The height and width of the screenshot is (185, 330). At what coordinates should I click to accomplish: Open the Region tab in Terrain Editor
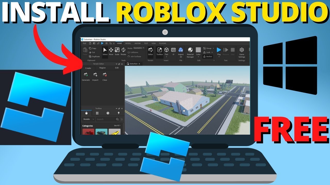pos(103,68)
